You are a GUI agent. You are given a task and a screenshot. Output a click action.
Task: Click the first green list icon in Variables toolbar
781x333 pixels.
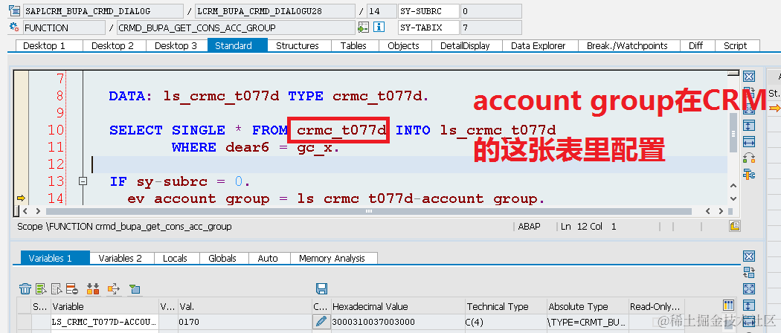41,288
